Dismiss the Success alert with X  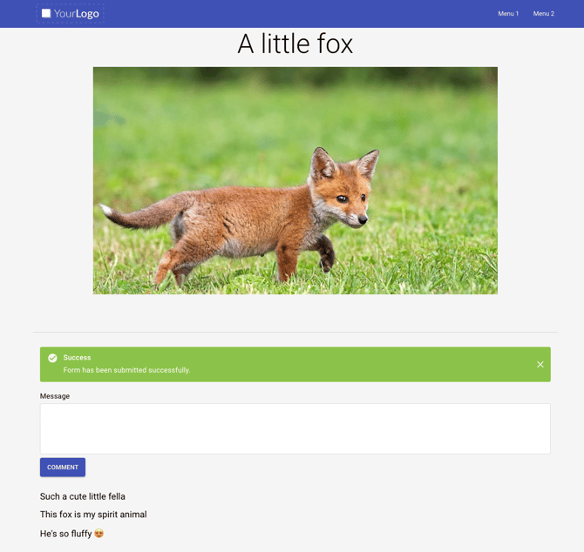pos(540,365)
